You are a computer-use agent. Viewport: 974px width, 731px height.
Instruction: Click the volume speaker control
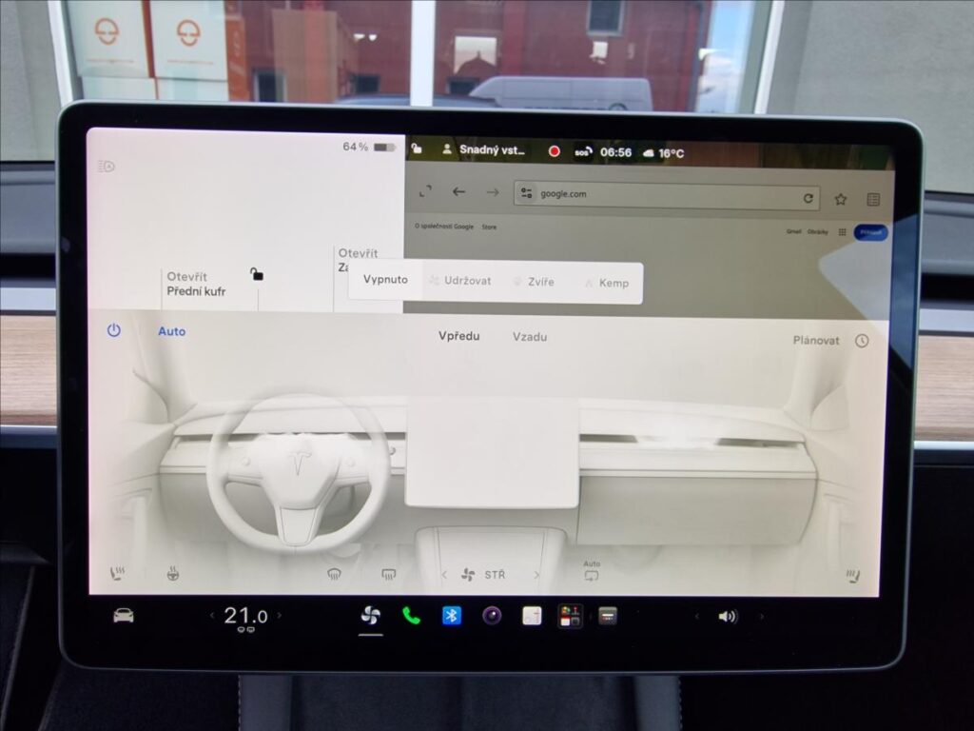728,617
